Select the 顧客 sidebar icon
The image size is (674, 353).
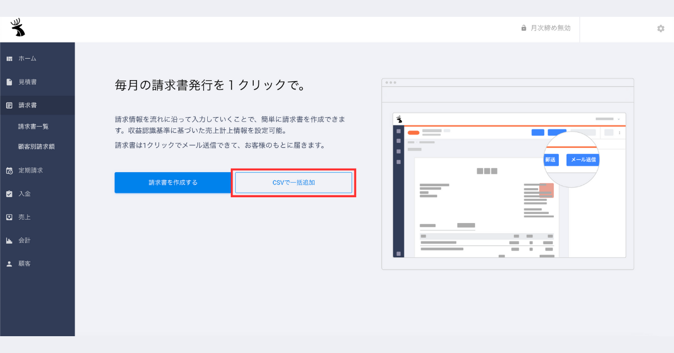point(10,263)
